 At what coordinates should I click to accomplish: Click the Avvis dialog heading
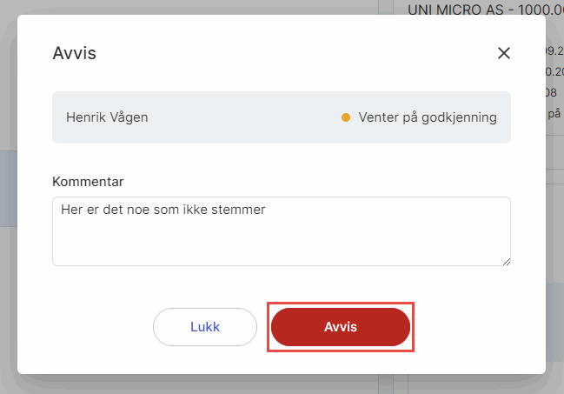pos(75,53)
